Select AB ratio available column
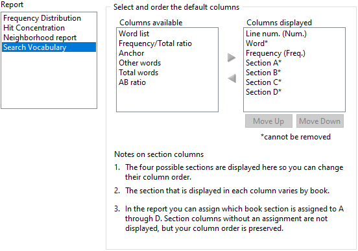358x251 pixels. (167, 82)
